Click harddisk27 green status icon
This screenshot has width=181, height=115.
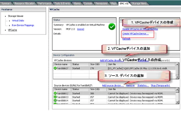pyautogui.click(x=55, y=68)
